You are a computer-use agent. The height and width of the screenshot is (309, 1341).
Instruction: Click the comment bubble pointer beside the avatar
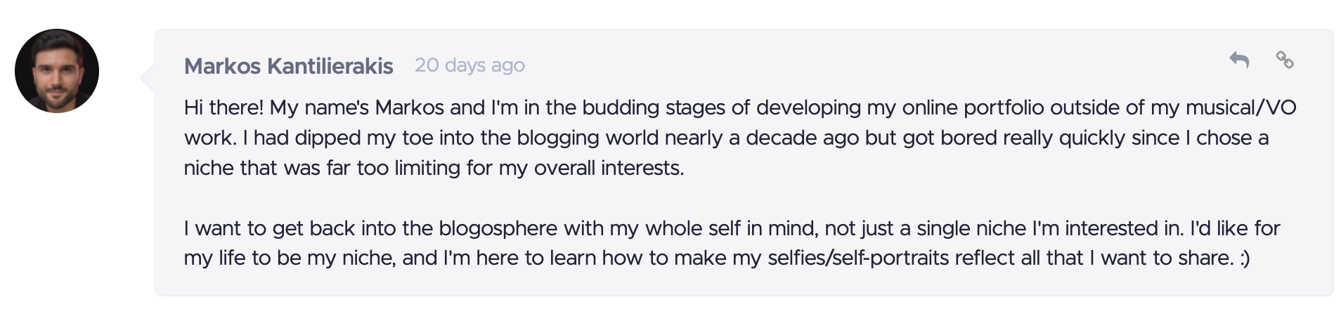tap(148, 77)
